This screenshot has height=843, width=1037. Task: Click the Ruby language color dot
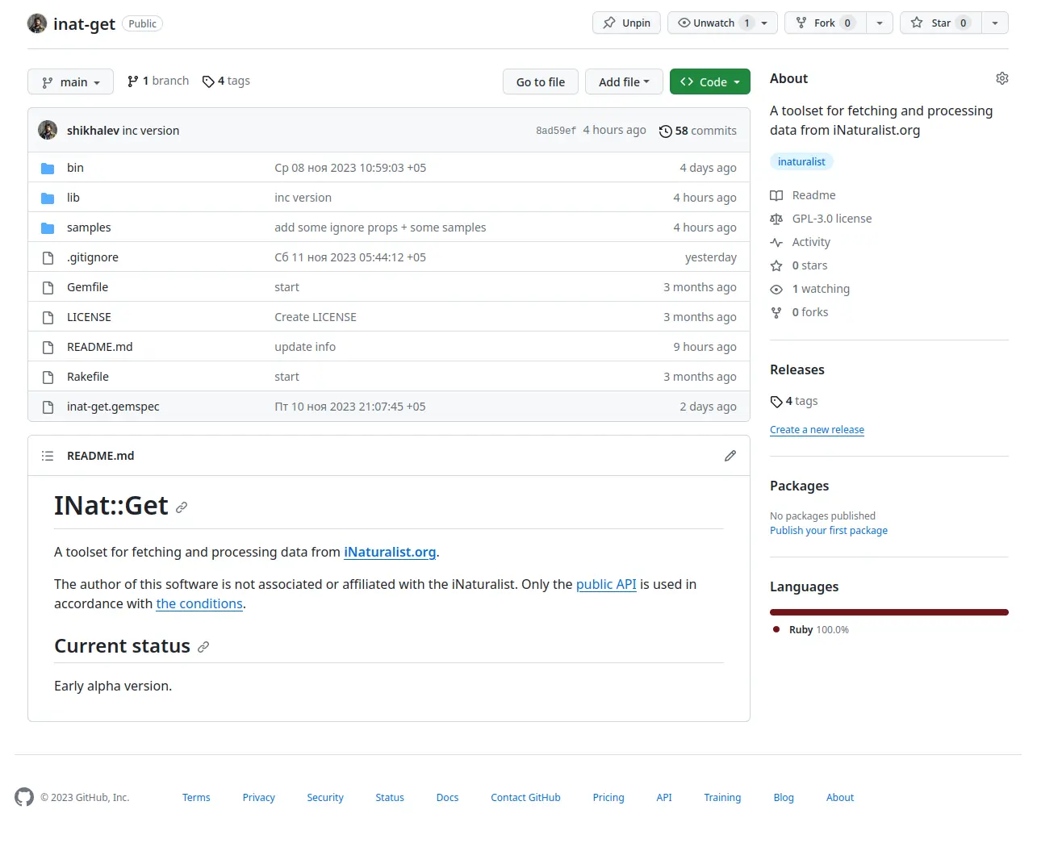click(776, 629)
